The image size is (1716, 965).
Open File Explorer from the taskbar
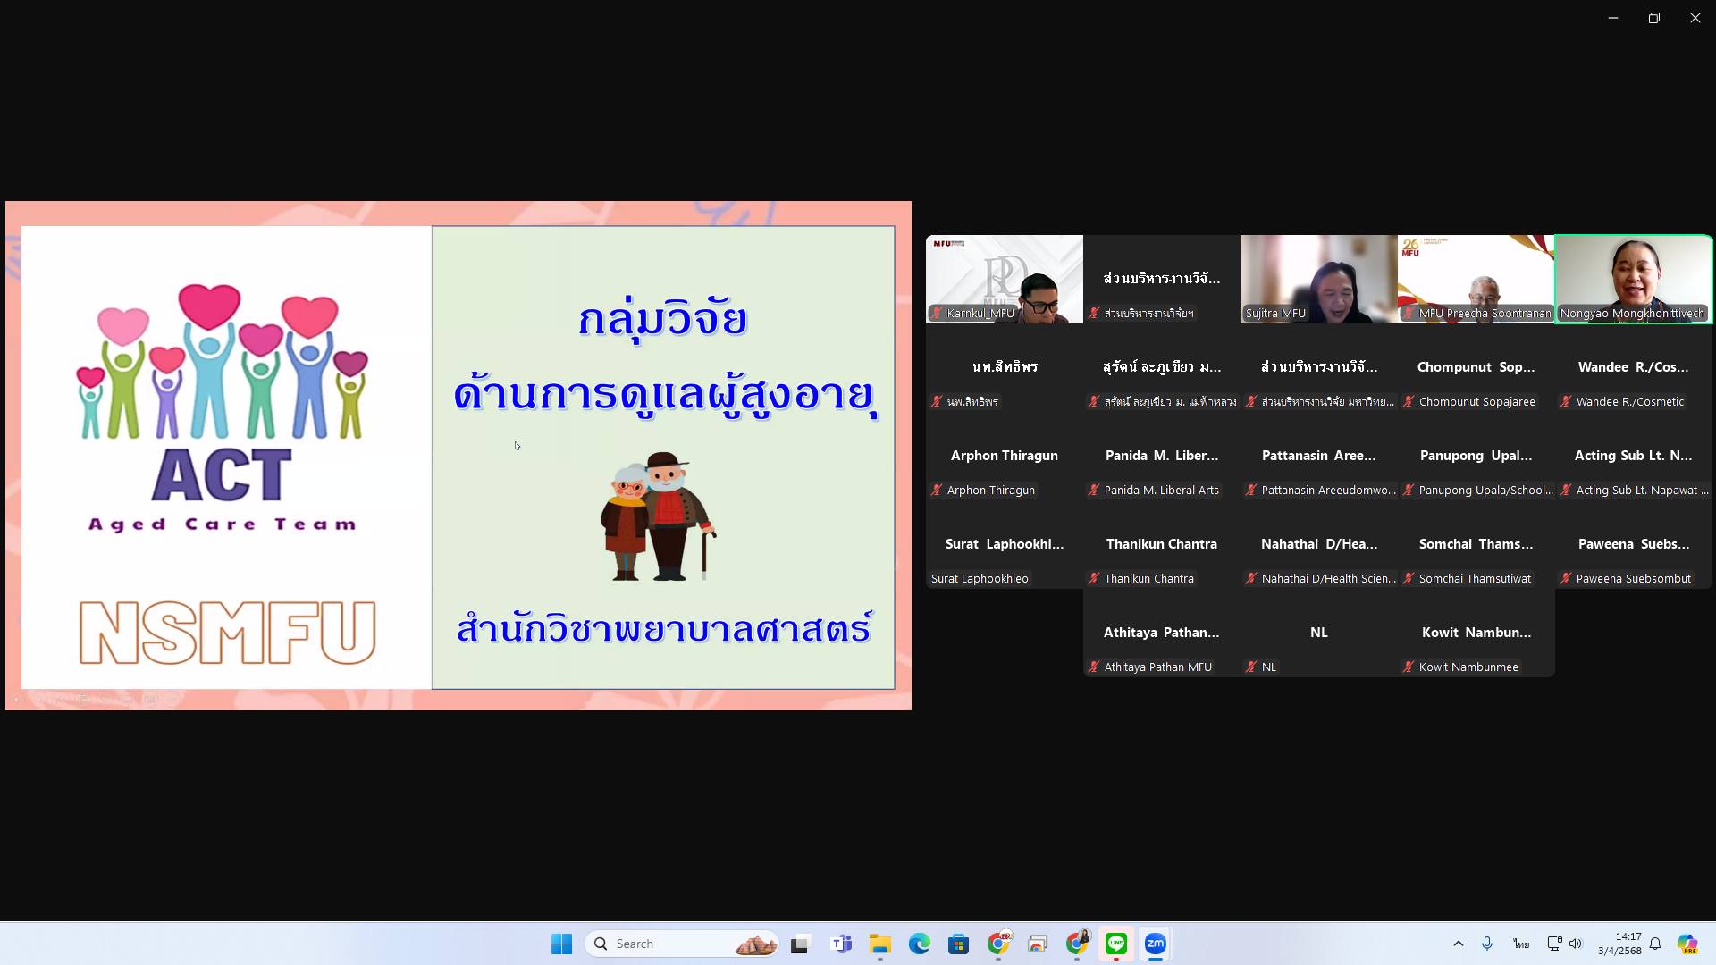point(880,944)
